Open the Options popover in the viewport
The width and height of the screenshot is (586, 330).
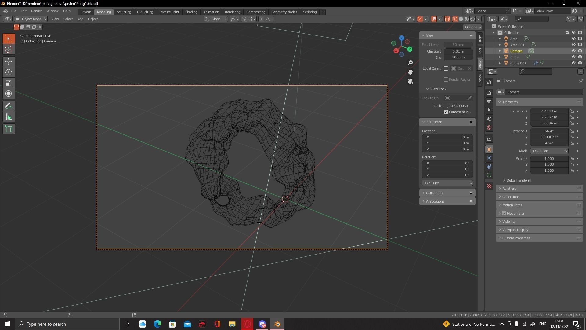pos(472,27)
